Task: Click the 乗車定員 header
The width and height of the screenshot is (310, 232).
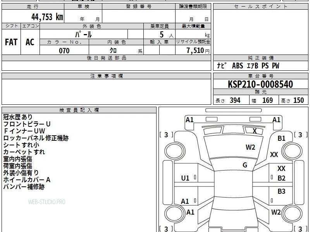Action: pyautogui.click(x=160, y=26)
